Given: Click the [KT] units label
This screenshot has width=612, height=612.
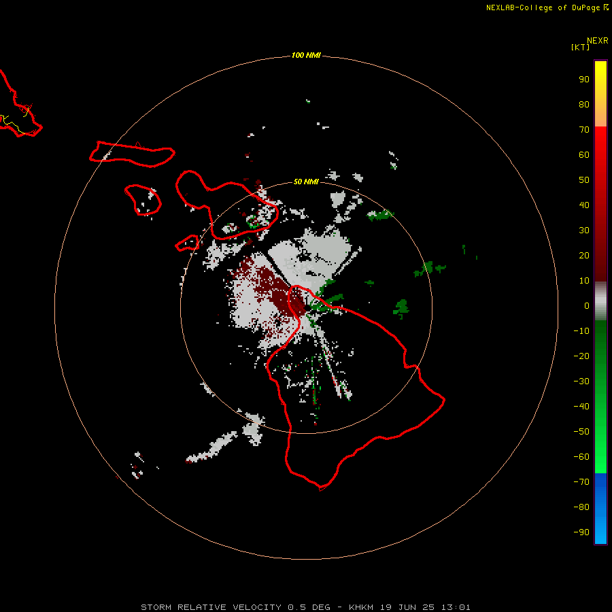Looking at the screenshot, I should pyautogui.click(x=580, y=47).
